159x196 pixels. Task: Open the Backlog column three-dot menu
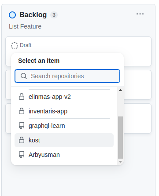[x=140, y=14]
